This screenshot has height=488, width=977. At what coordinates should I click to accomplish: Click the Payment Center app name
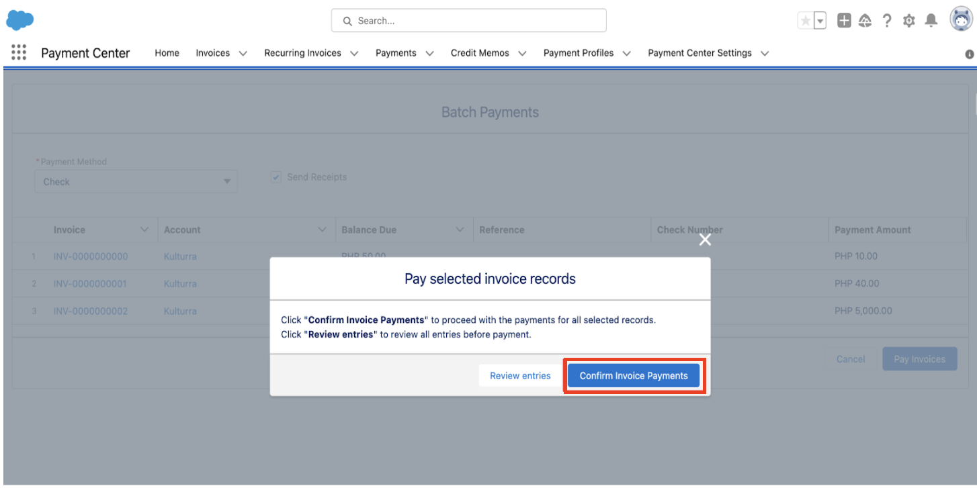(x=85, y=53)
